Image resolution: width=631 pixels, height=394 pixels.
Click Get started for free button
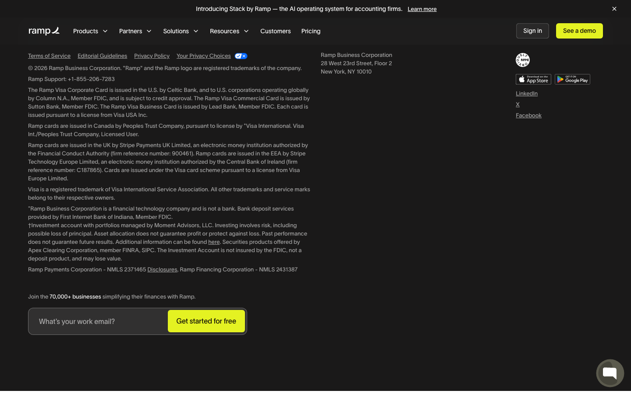[206, 321]
